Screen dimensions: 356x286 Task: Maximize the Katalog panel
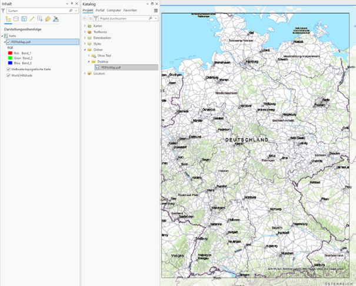click(152, 4)
